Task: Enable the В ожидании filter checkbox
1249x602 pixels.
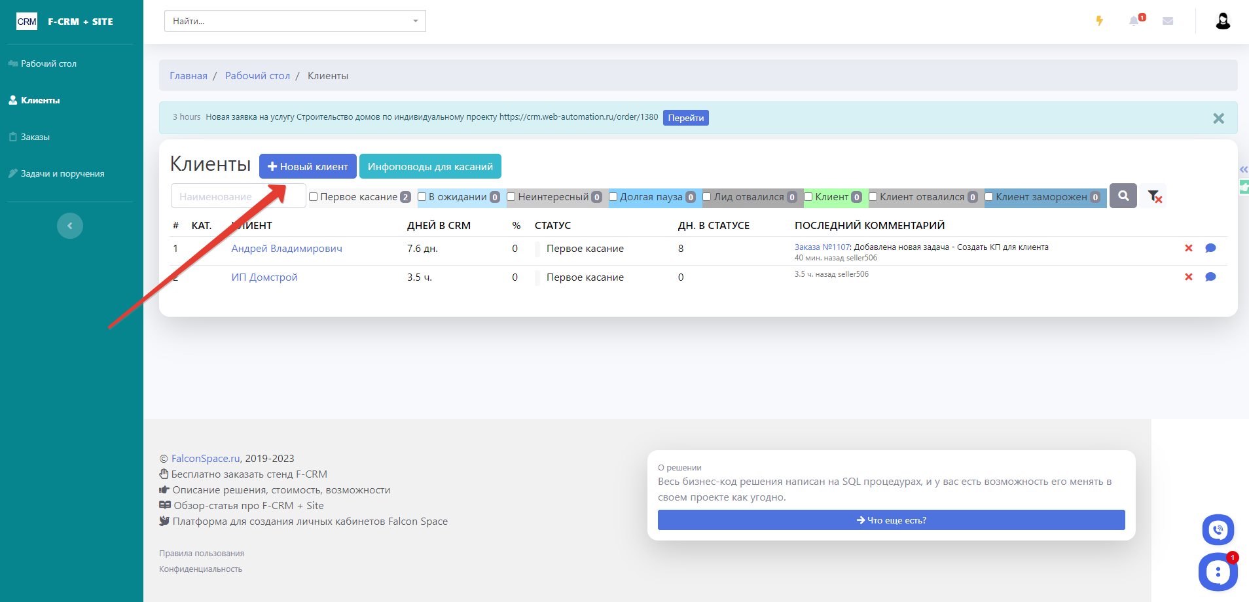Action: 422,197
